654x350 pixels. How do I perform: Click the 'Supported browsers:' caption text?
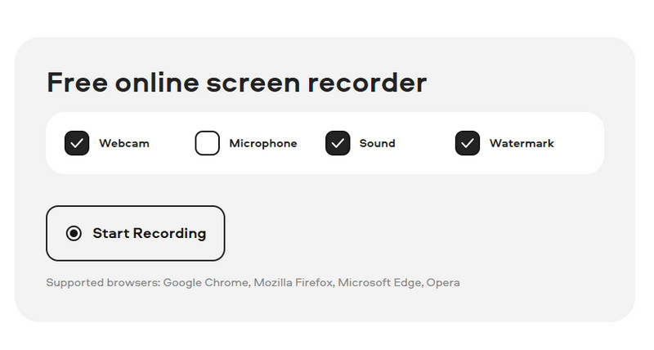pyautogui.click(x=103, y=283)
